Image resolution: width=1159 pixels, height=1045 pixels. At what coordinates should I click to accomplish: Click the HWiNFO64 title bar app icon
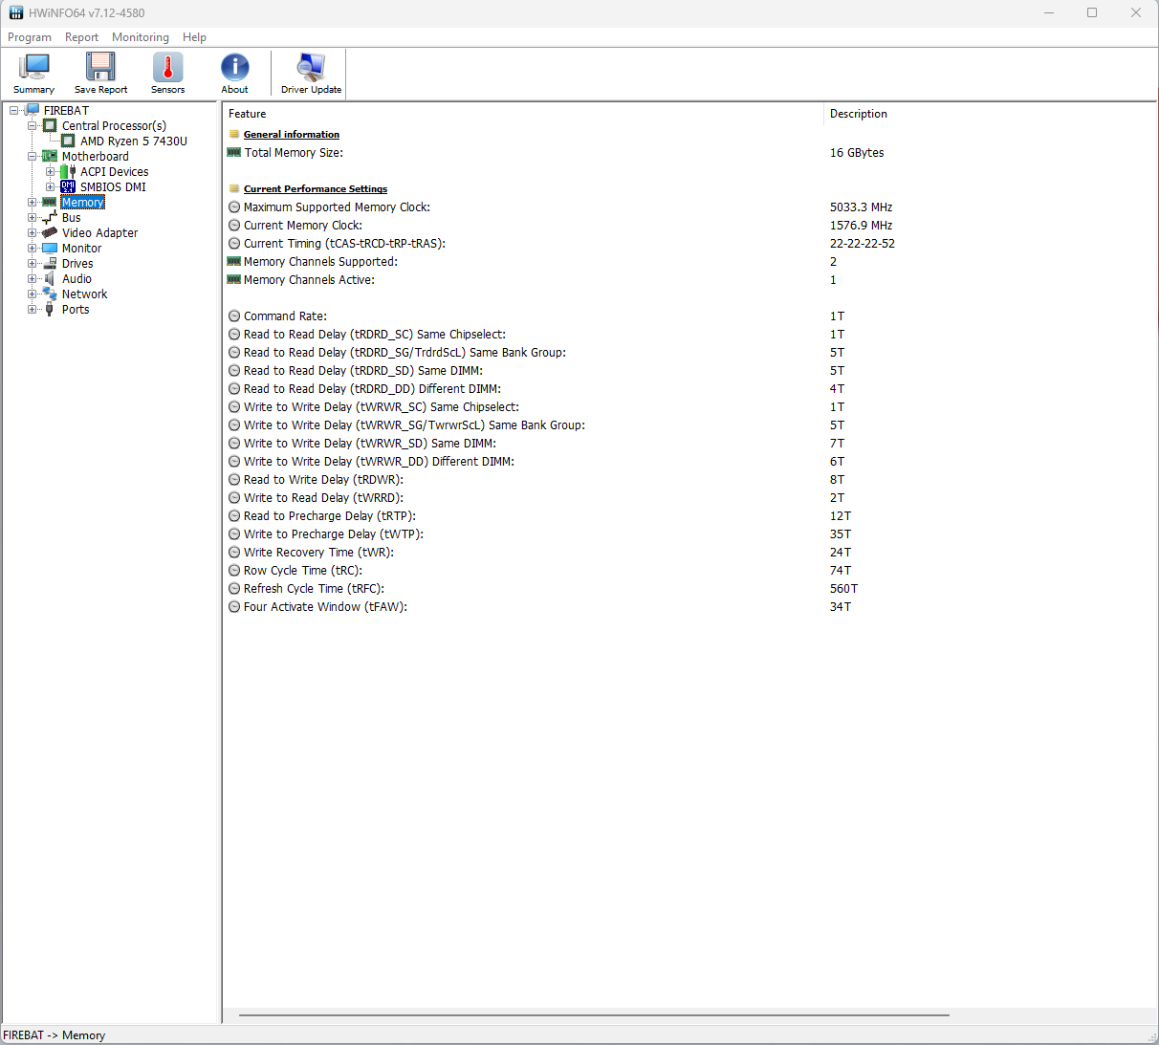click(15, 12)
